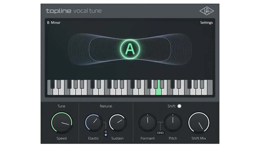Click the Universal Audio logo icon
This screenshot has width=260, height=146.
coord(206,11)
